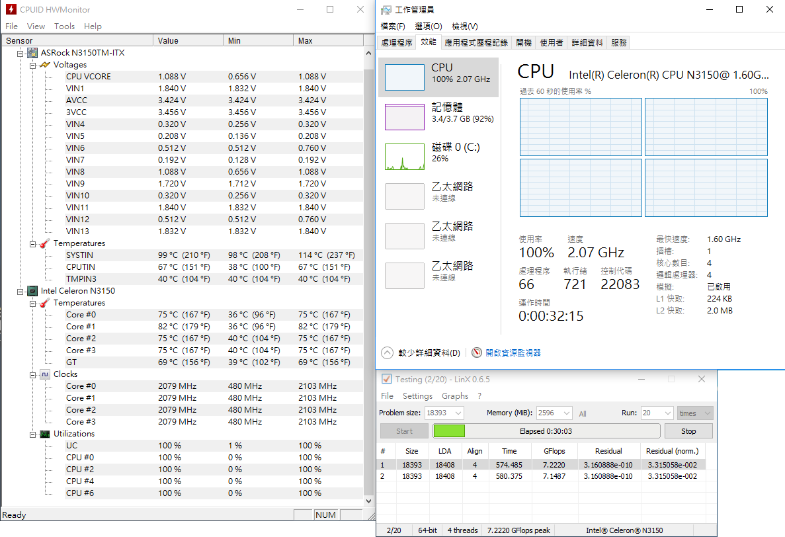Open 開啟資源監視器 resource monitor link
Screen dimensions: 785x537
tap(513, 352)
